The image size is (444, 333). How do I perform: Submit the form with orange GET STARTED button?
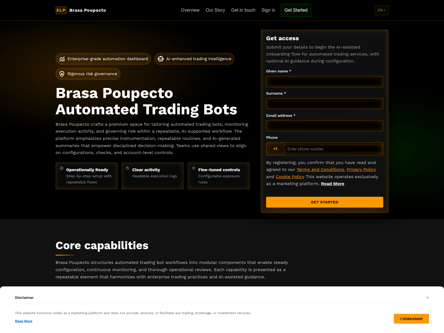325,202
